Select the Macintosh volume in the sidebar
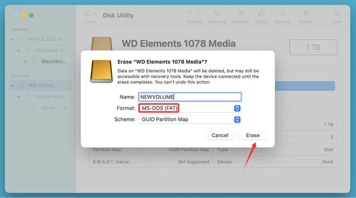This screenshot has width=356, height=198. (x=54, y=61)
